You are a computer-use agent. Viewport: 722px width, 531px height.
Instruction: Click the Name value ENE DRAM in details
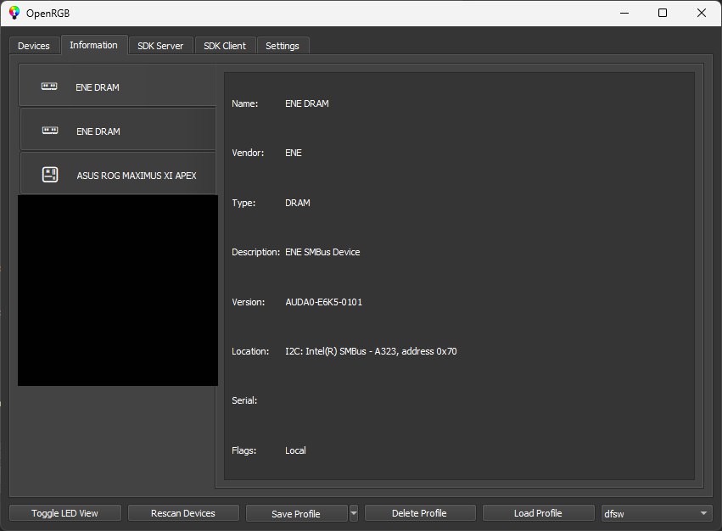[306, 103]
